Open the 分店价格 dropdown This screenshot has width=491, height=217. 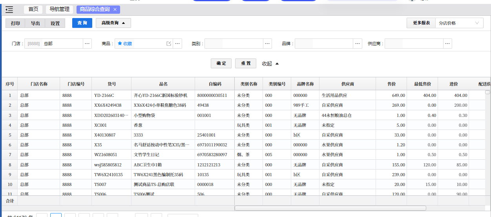(459, 23)
